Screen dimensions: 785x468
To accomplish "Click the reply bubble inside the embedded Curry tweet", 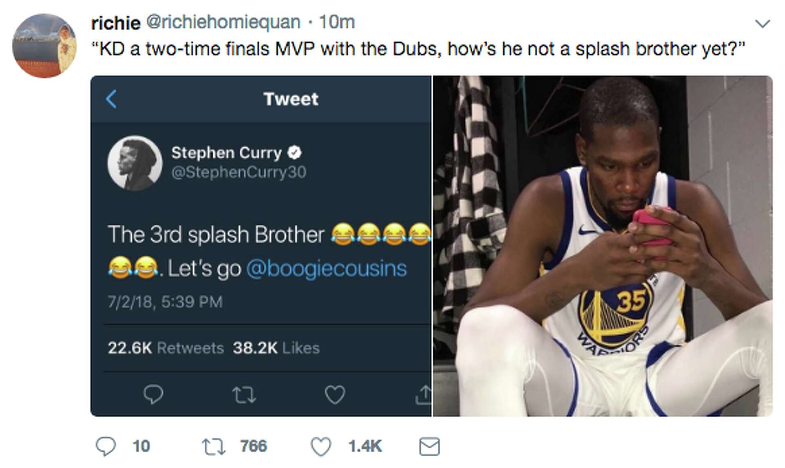I will point(153,394).
